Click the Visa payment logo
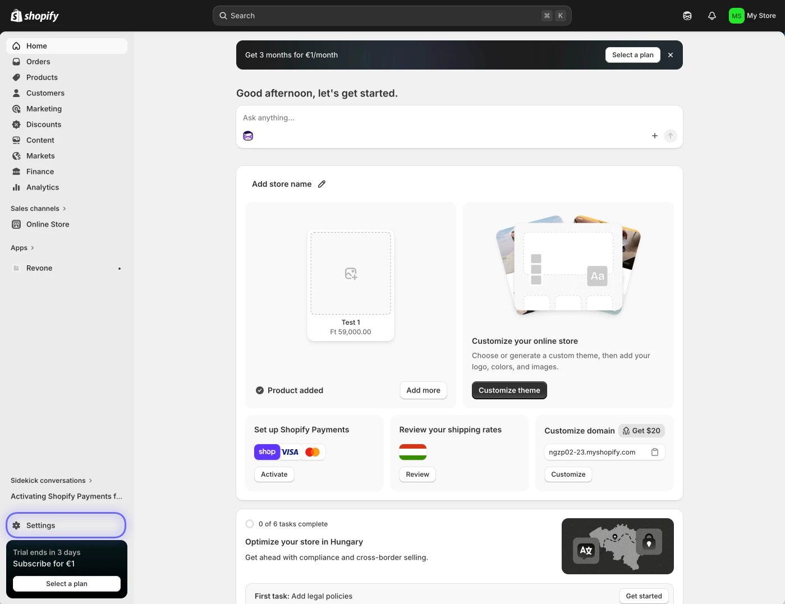The height and width of the screenshot is (604, 785). (290, 452)
